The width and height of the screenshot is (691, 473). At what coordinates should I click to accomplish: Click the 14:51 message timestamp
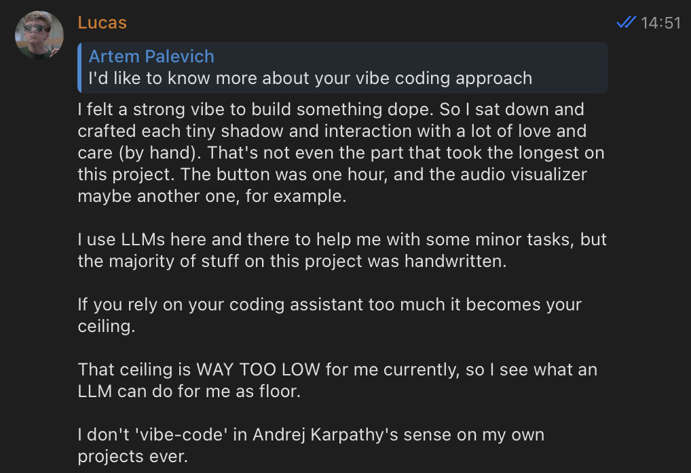[x=660, y=23]
